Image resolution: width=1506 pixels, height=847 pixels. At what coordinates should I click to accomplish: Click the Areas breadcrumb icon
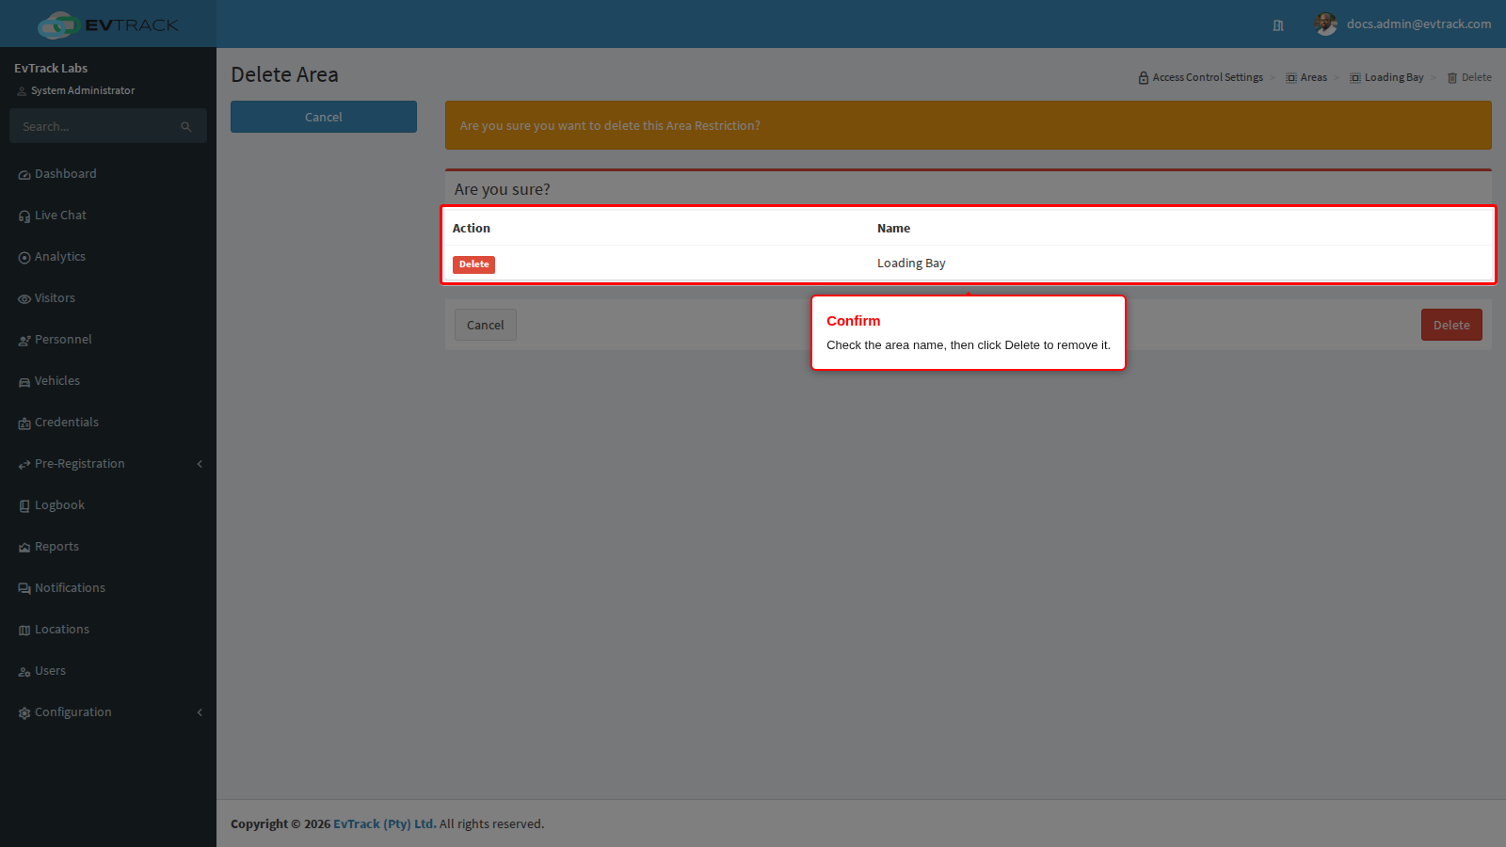[1291, 78]
